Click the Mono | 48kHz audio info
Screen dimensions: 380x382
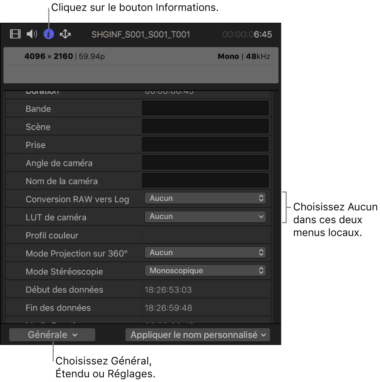tap(244, 56)
